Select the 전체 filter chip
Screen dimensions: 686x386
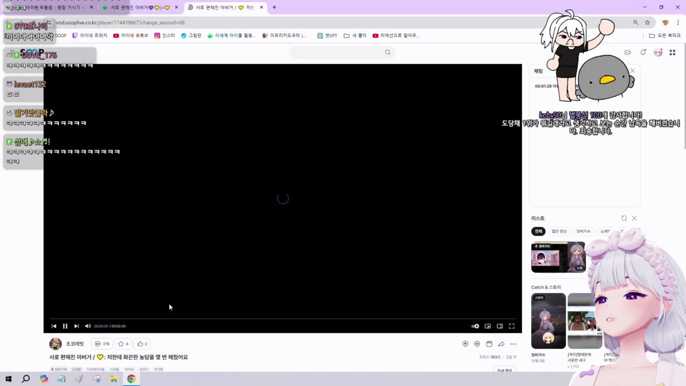(538, 231)
